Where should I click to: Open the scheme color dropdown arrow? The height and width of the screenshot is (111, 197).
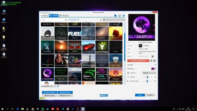(155, 69)
